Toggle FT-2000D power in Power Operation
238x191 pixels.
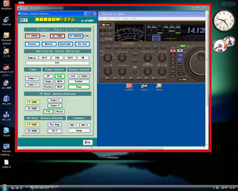32,36
